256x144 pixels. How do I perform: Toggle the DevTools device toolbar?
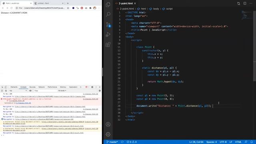(x=6, y=87)
